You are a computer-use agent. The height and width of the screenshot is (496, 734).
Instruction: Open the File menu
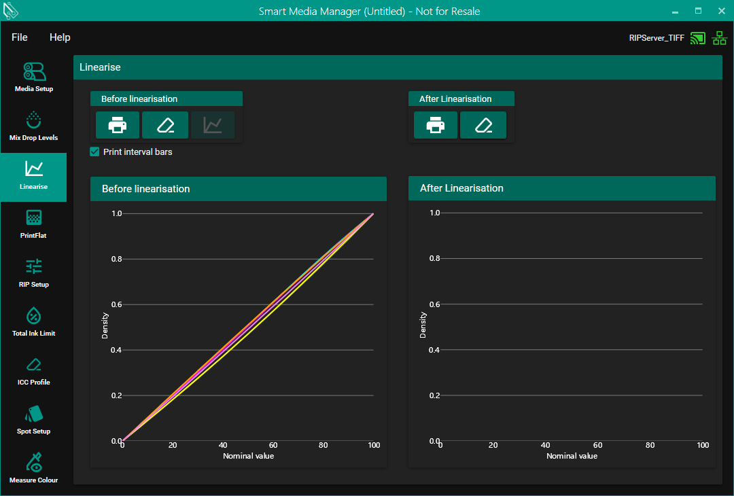(20, 37)
